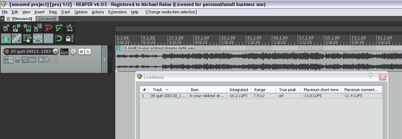Open input IN dropdown arrow
Viewport: 402px width, 139px height.
point(47,60)
